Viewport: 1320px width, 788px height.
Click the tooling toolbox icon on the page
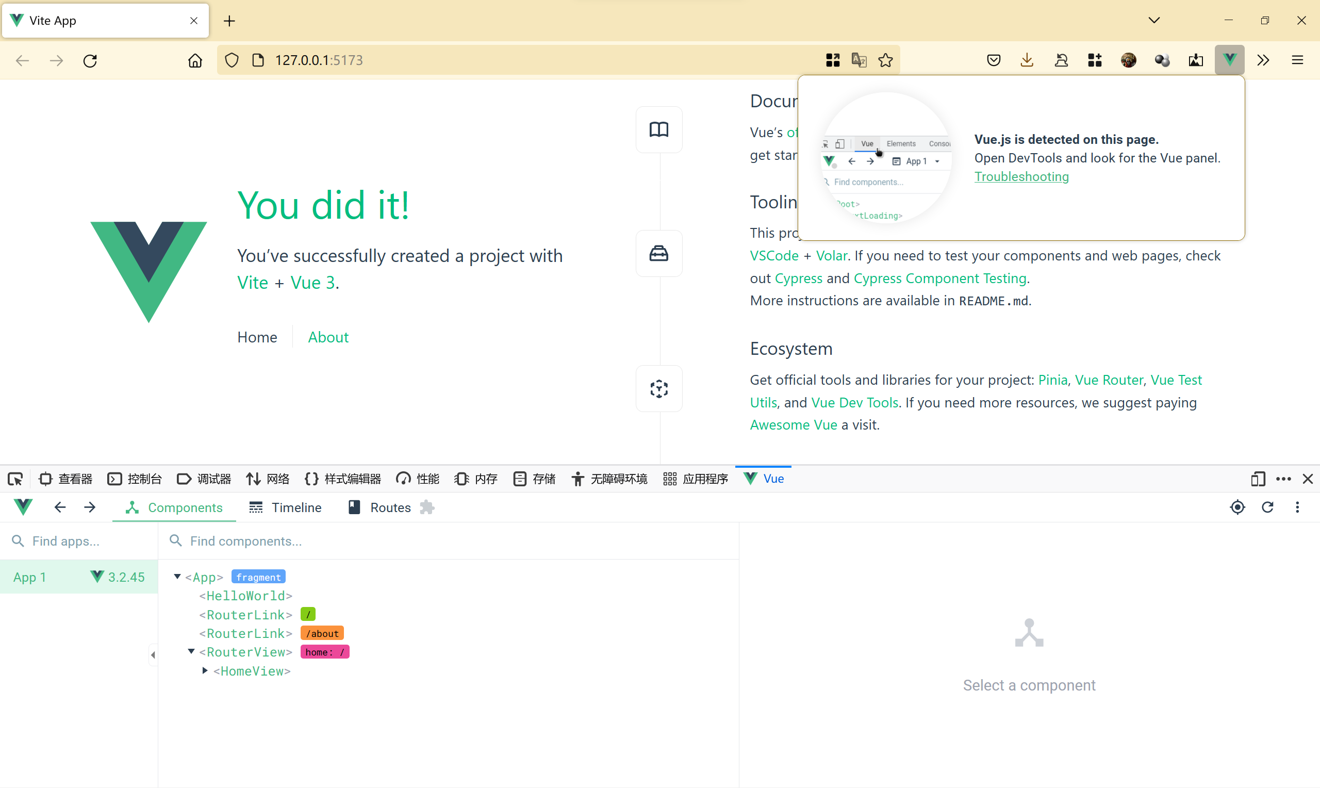click(658, 253)
